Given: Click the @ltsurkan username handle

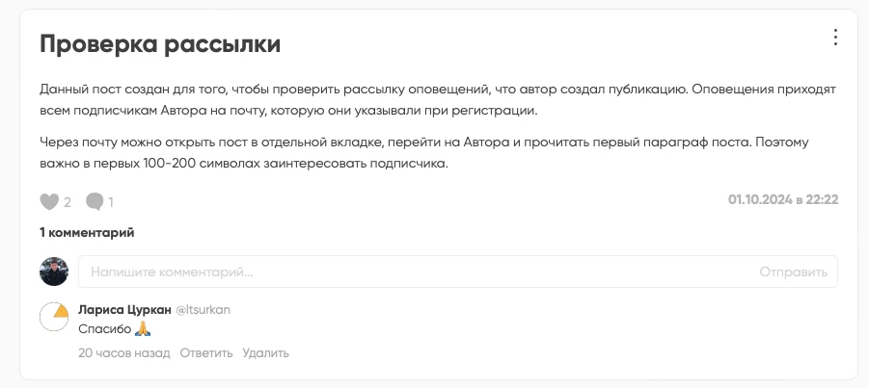Looking at the screenshot, I should coord(204,309).
